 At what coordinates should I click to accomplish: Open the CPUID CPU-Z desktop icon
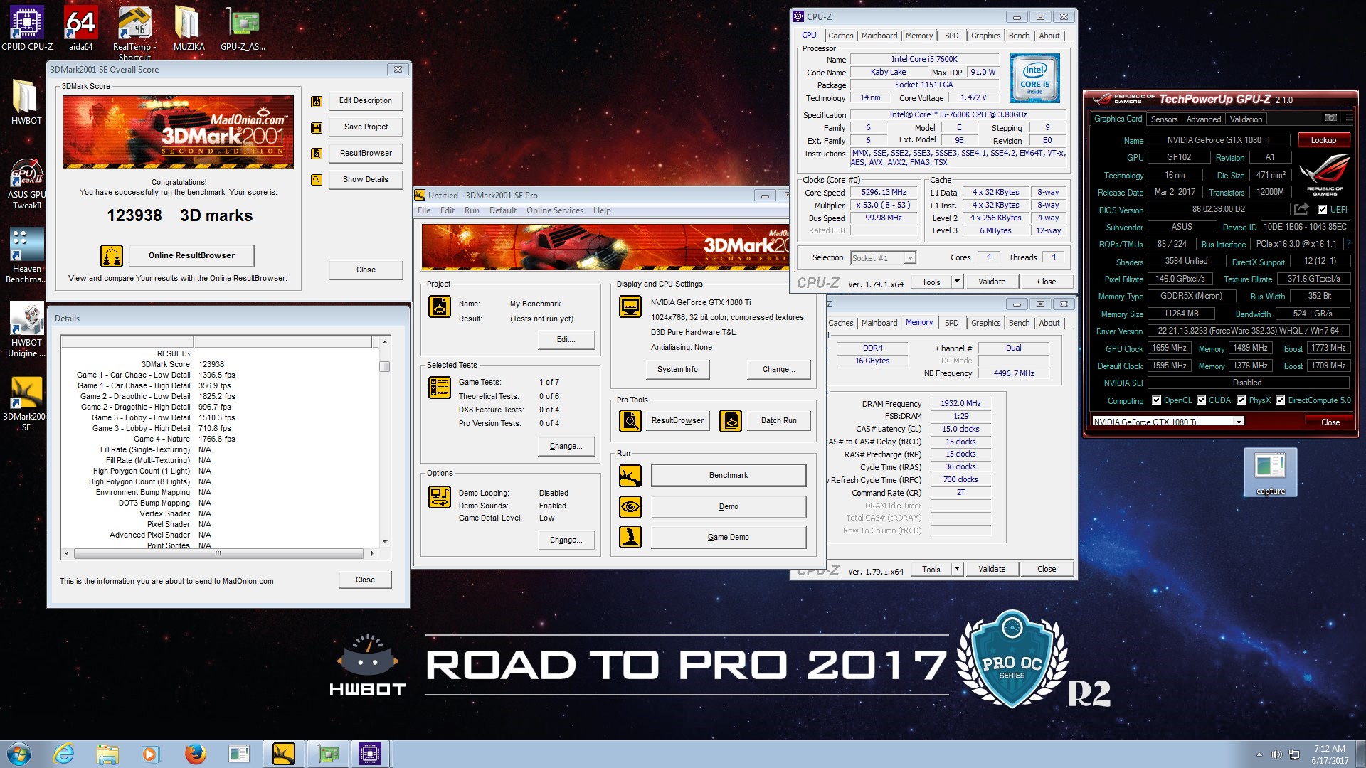tap(27, 28)
